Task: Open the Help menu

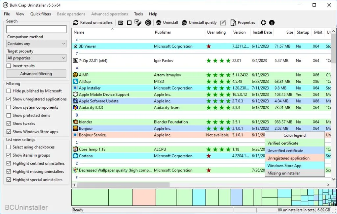Action: pyautogui.click(x=153, y=14)
